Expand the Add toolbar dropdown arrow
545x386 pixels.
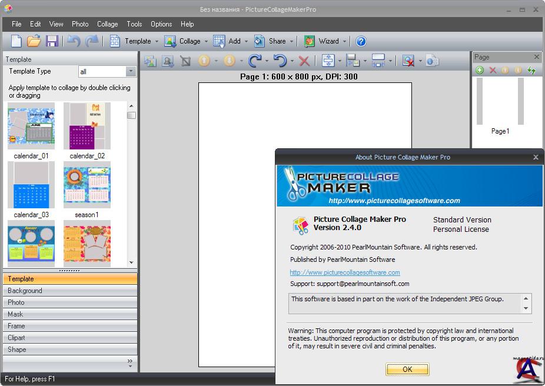(x=247, y=41)
